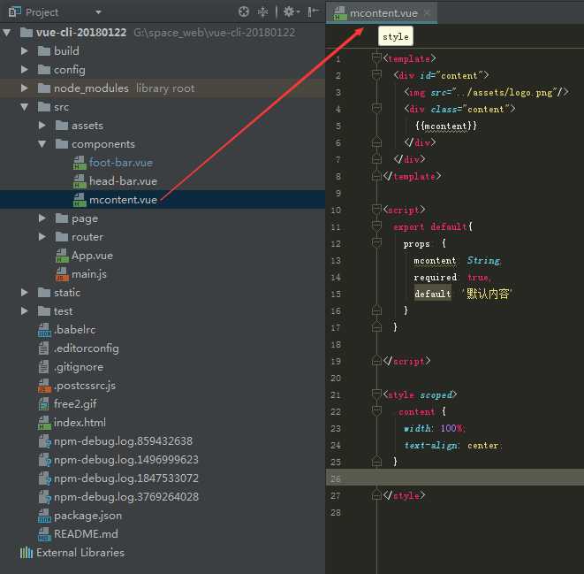Select the head-bar.vue file icon
The image size is (584, 574).
80,181
